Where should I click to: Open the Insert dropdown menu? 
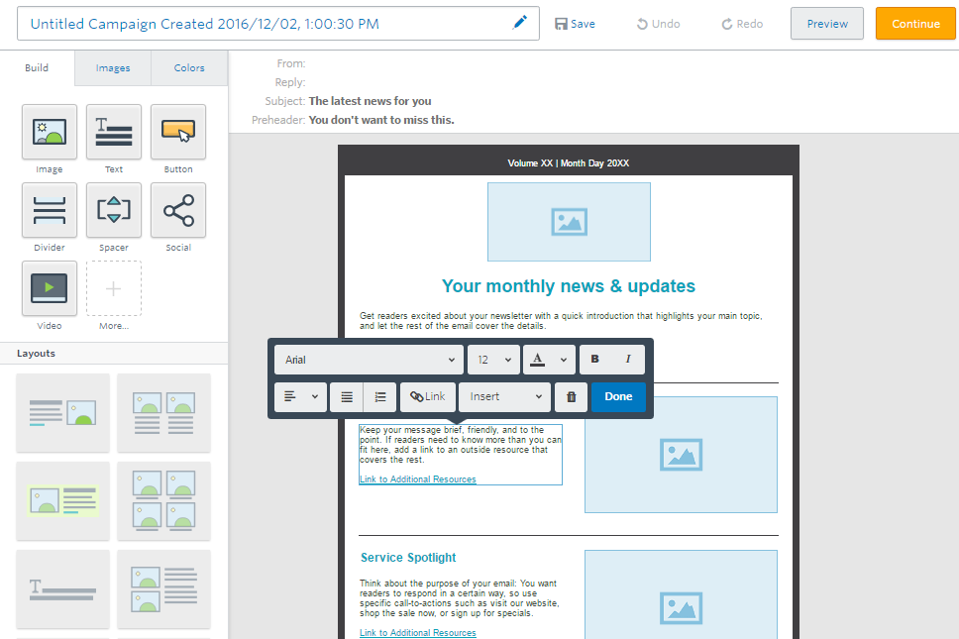(503, 397)
